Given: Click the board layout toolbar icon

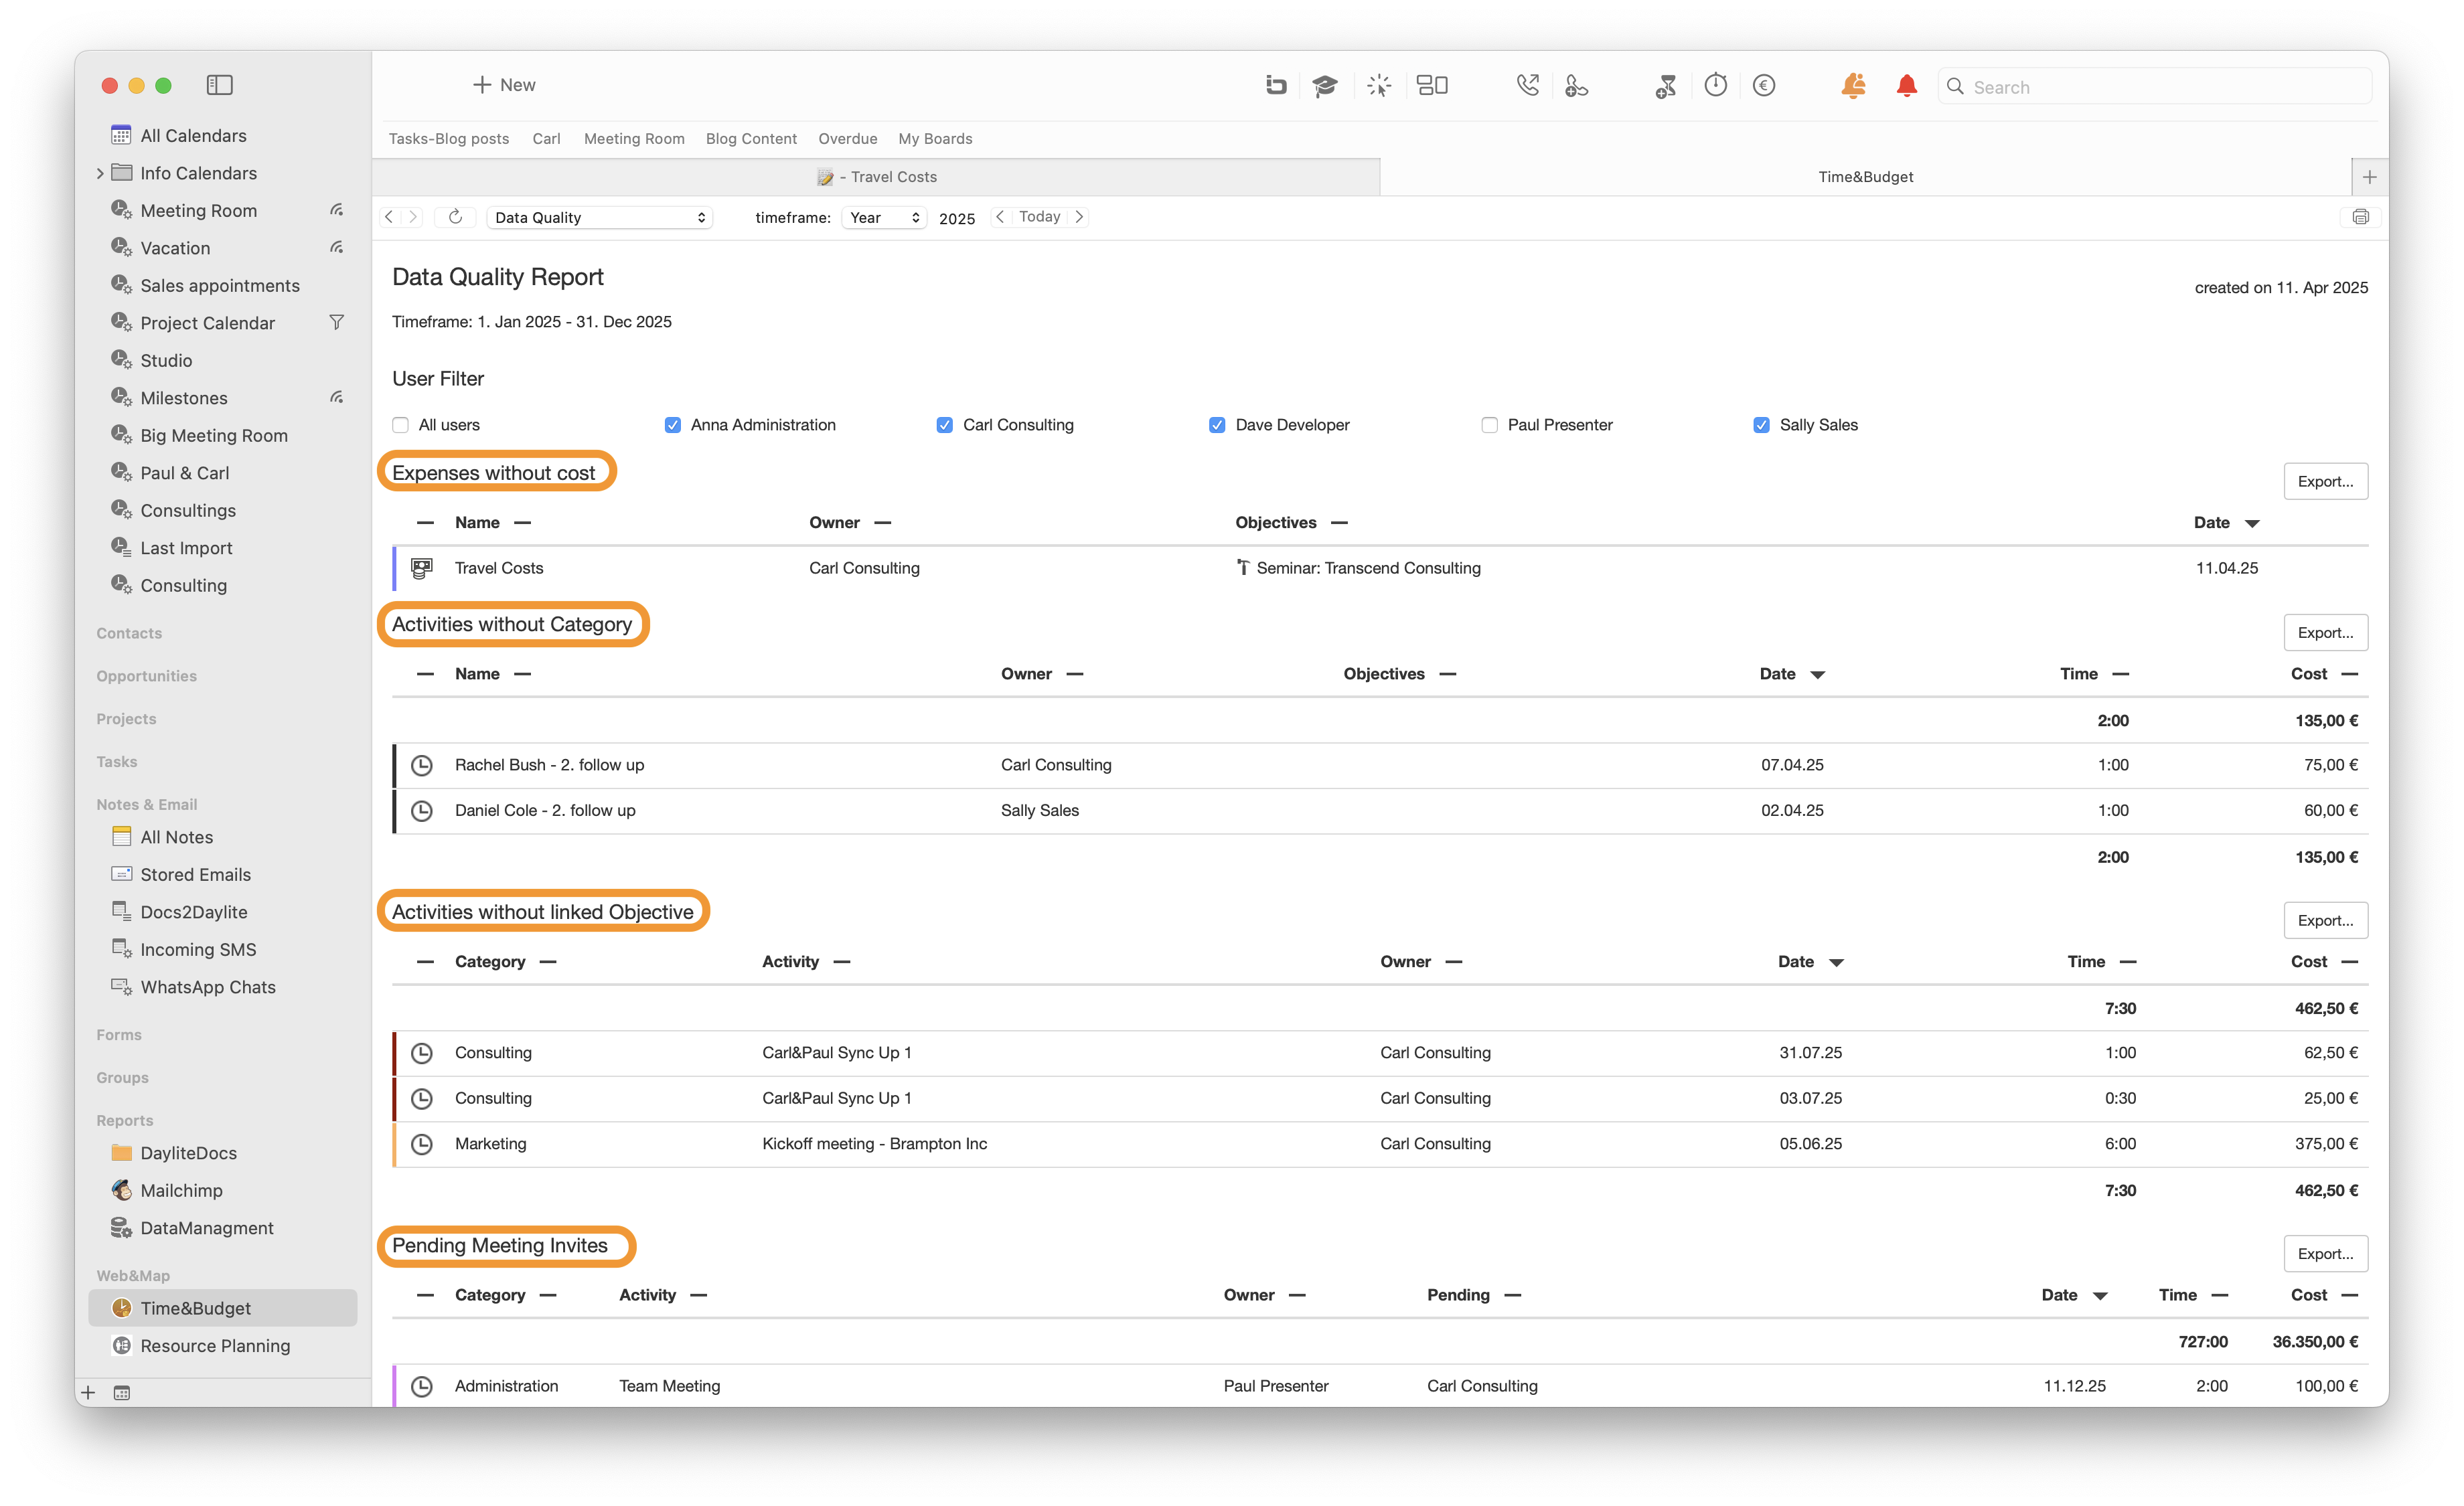Looking at the screenshot, I should (x=1432, y=86).
